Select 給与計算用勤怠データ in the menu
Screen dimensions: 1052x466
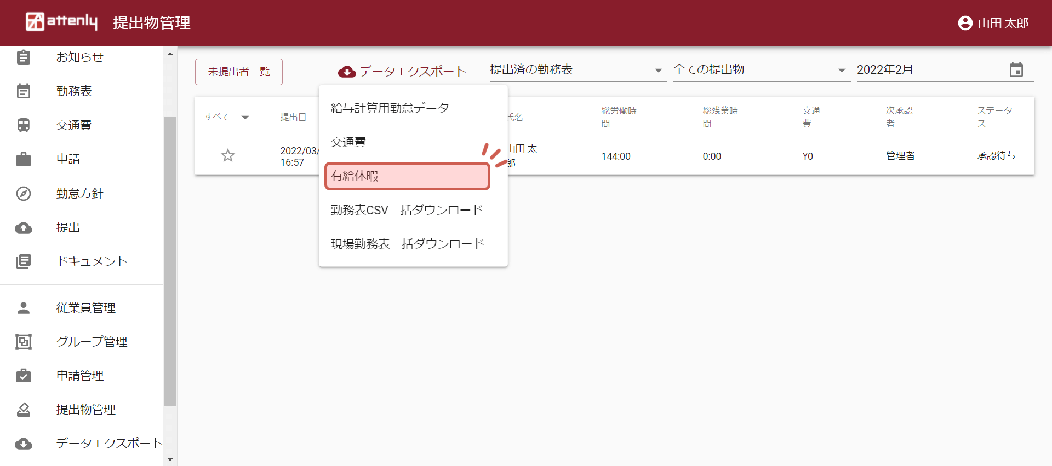click(390, 108)
